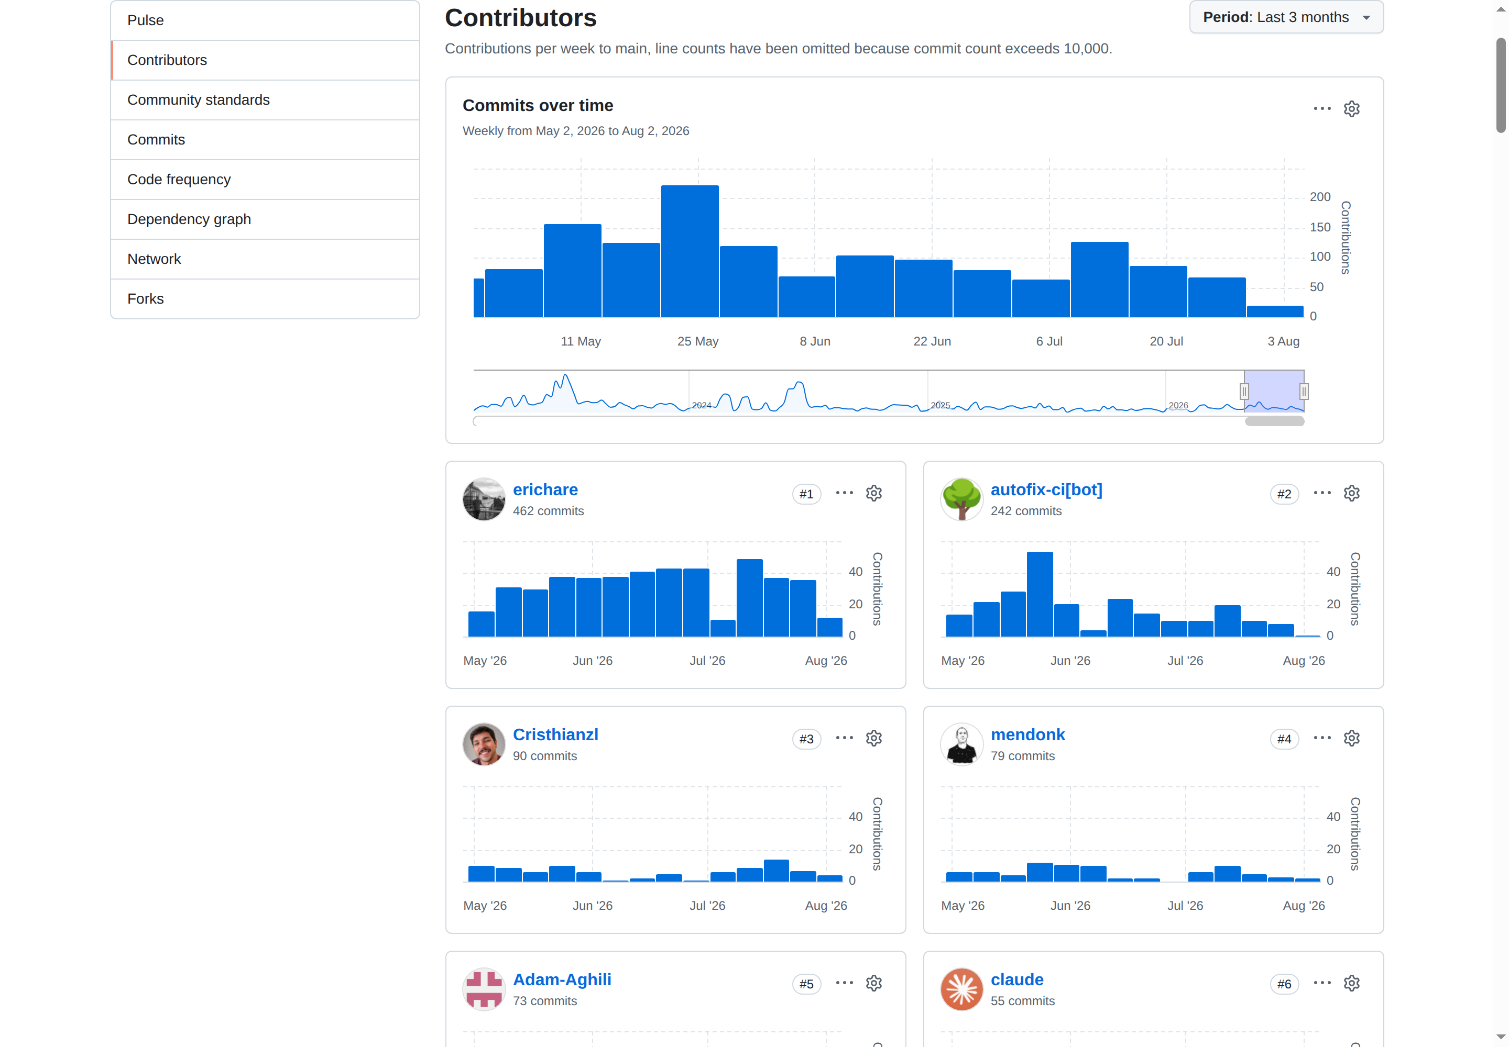The height and width of the screenshot is (1047, 1509).
Task: Open Forks in the sidebar
Action: [x=265, y=299]
